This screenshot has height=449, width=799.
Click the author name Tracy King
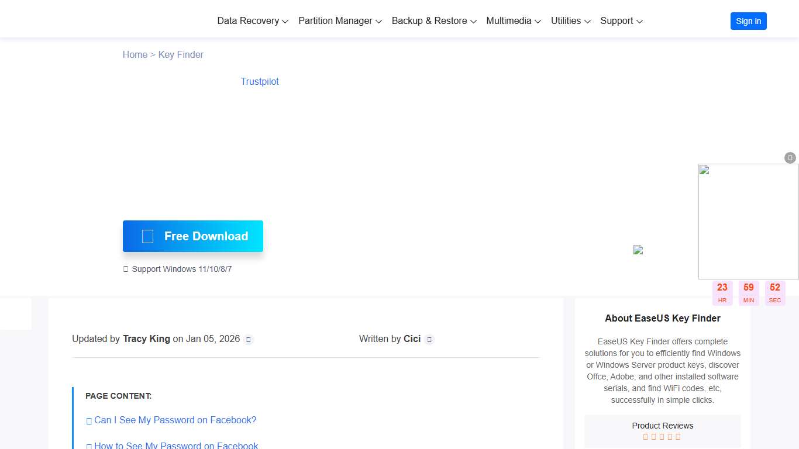point(146,339)
